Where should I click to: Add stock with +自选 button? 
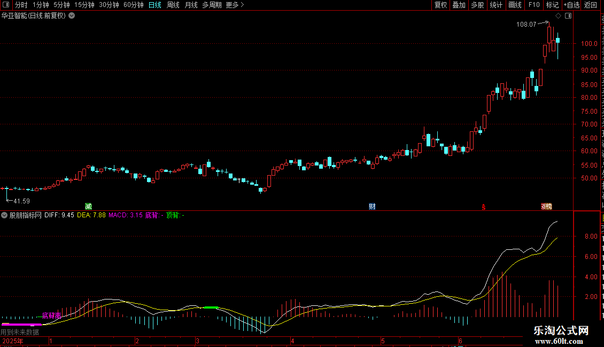pyautogui.click(x=571, y=5)
